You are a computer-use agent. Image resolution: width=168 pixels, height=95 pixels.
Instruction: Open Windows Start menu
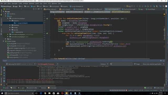tap(2, 93)
